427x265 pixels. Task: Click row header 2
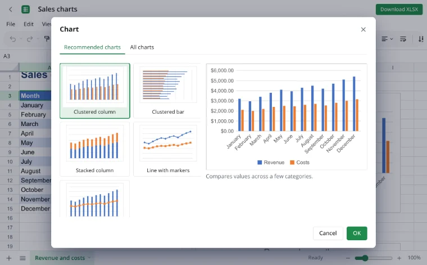[x=10, y=87]
